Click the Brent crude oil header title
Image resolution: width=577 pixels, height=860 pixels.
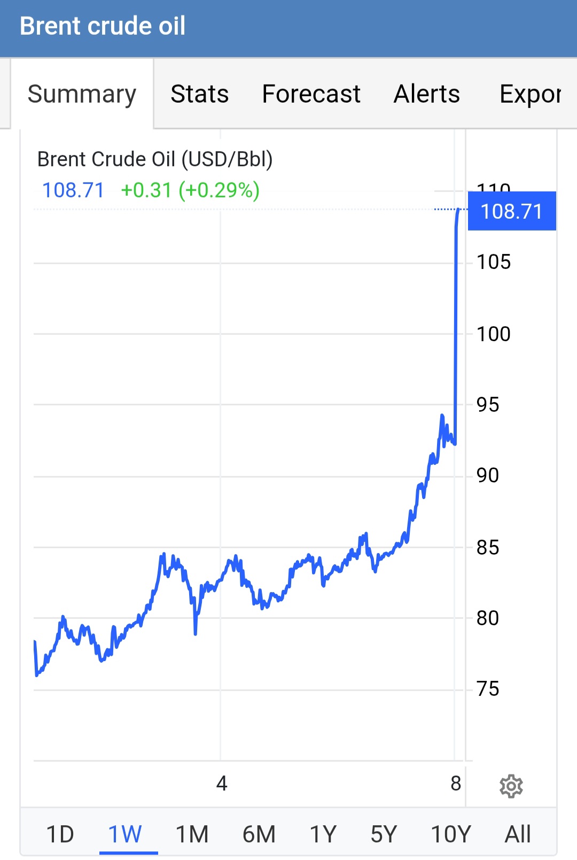(103, 26)
